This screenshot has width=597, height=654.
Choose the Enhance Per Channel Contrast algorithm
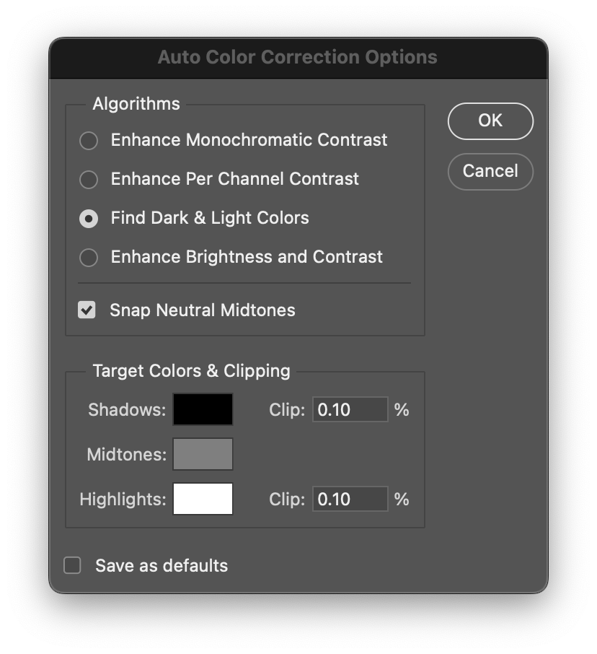tap(89, 180)
